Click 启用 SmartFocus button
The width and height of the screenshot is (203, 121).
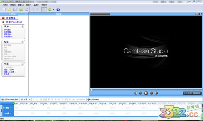pyautogui.click(x=77, y=100)
